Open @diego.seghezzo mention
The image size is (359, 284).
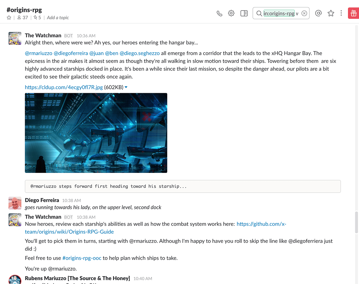pos(140,53)
